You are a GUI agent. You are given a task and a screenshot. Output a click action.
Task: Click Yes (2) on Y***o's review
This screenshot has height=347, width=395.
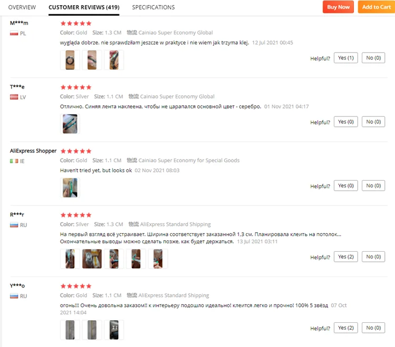coord(345,328)
